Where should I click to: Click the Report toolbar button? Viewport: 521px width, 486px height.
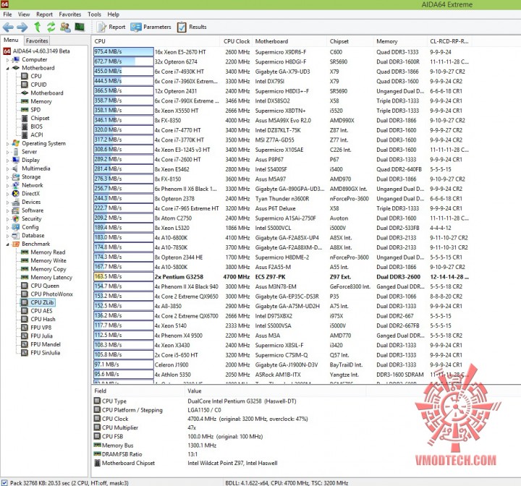pos(111,27)
